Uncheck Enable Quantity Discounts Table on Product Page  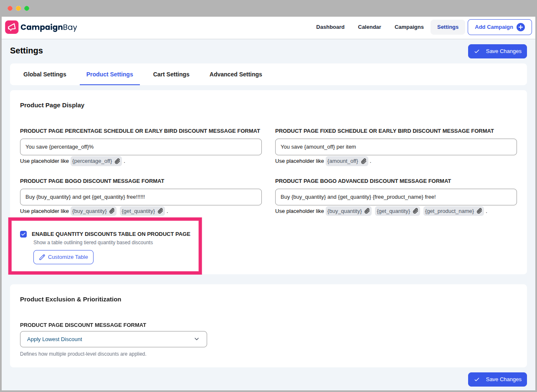[23, 234]
